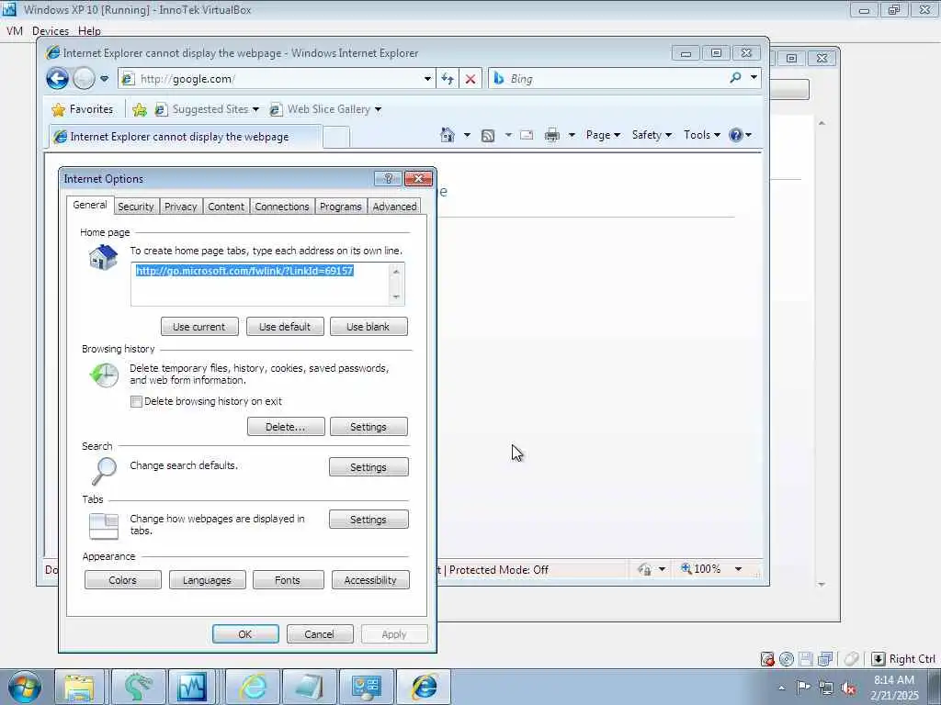Click the Use default button
Image resolution: width=941 pixels, height=705 pixels.
click(285, 327)
